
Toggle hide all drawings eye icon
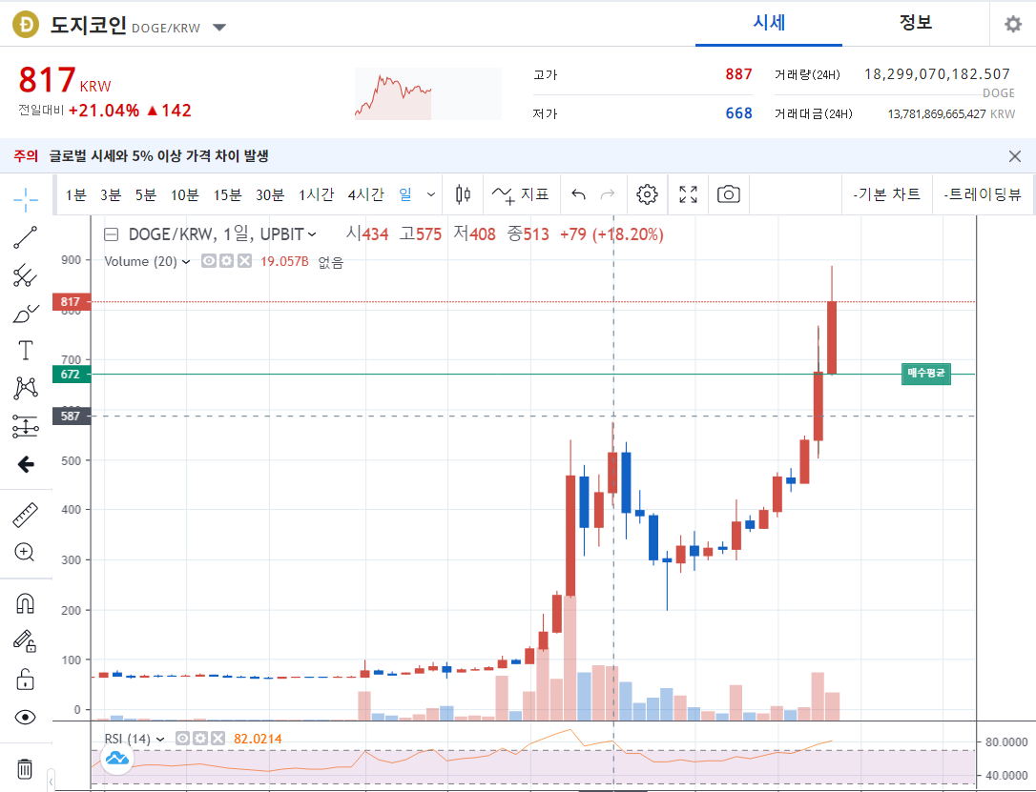25,718
